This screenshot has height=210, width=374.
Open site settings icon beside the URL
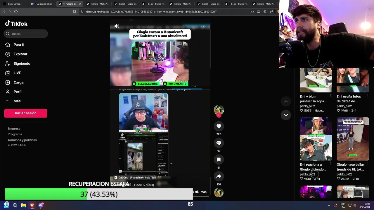82,12
